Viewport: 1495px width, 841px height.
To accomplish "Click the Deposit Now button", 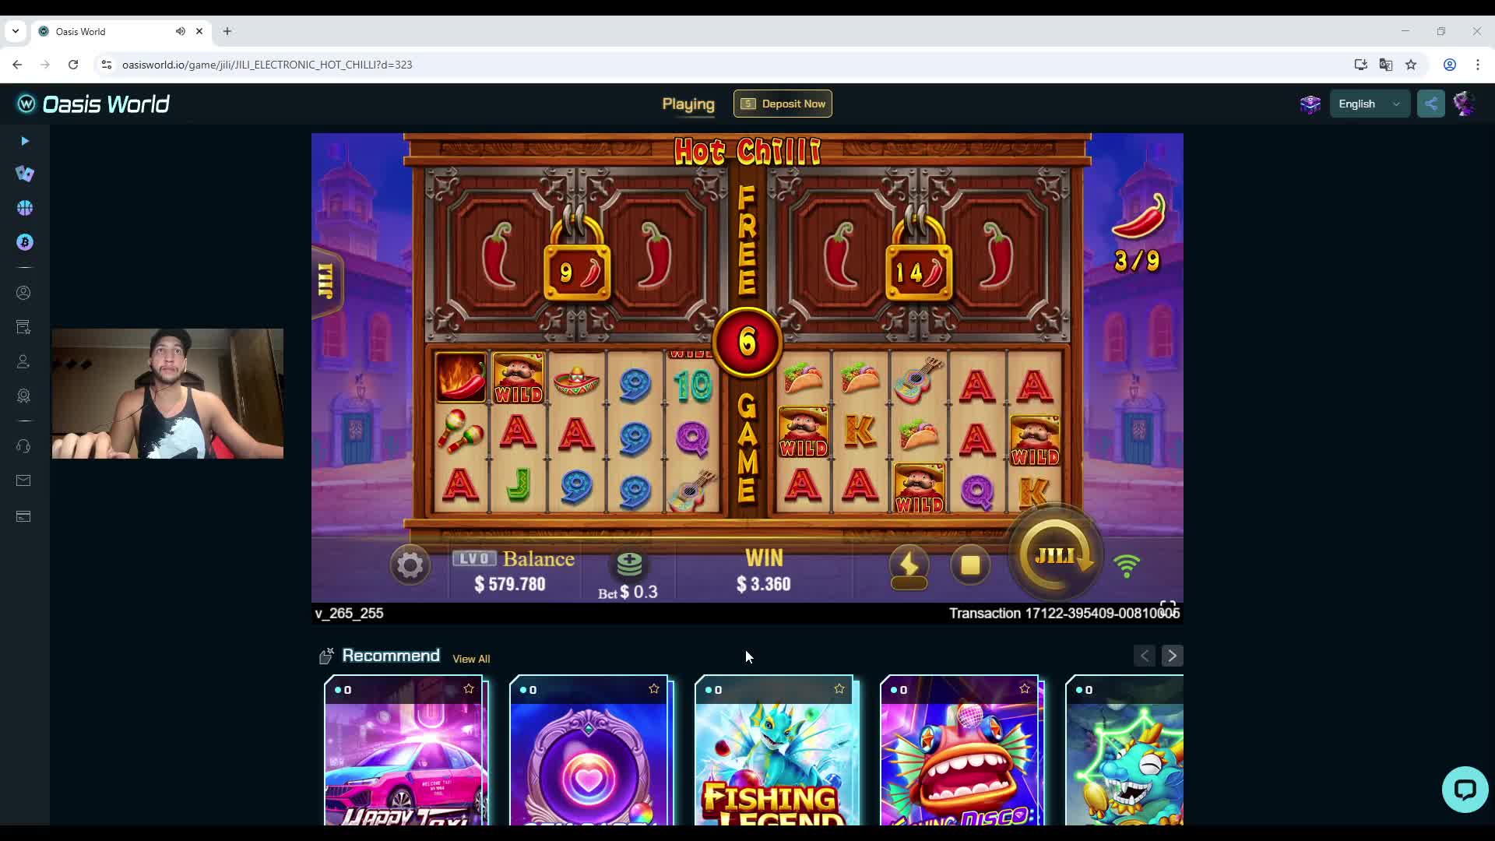I will click(783, 104).
